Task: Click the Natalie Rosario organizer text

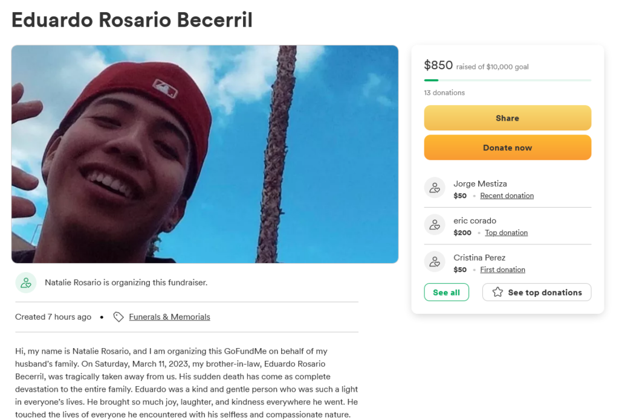Action: coord(126,282)
